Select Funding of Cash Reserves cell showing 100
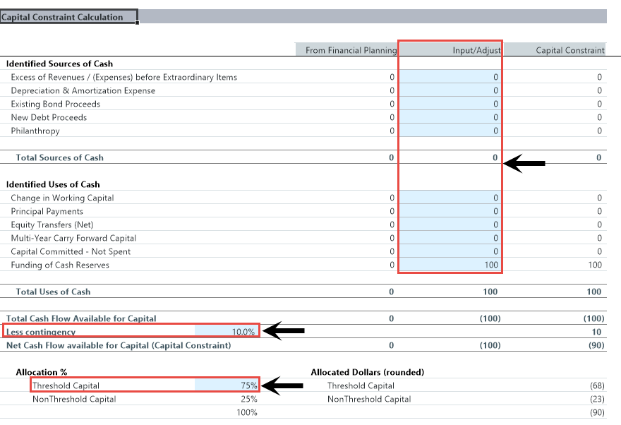The width and height of the screenshot is (621, 425). [x=450, y=265]
